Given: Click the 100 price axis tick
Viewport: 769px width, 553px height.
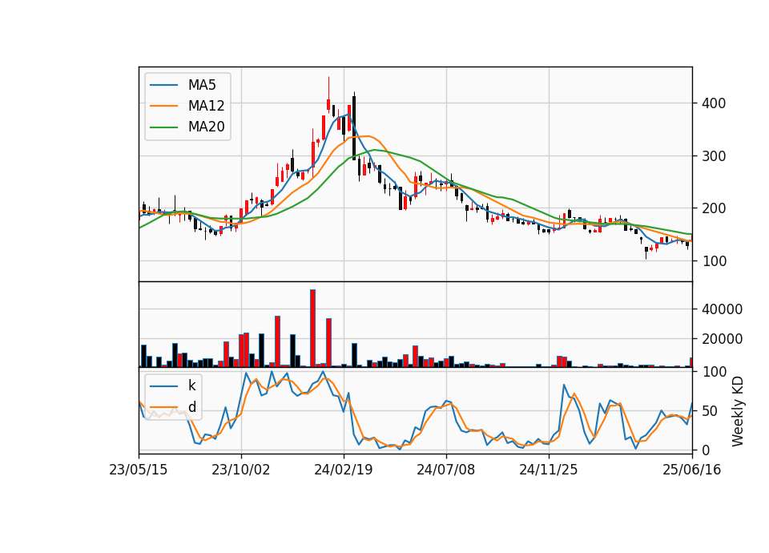Looking at the screenshot, I should (x=714, y=261).
